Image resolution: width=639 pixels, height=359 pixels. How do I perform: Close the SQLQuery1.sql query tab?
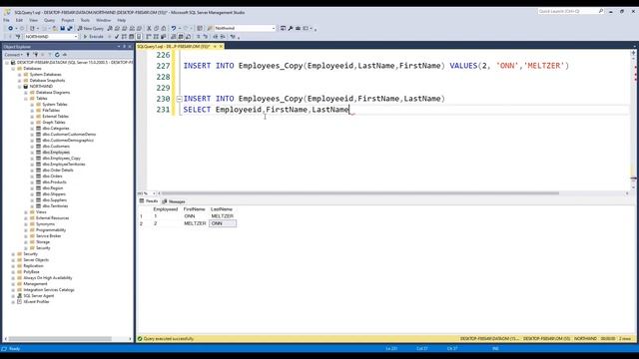click(221, 47)
